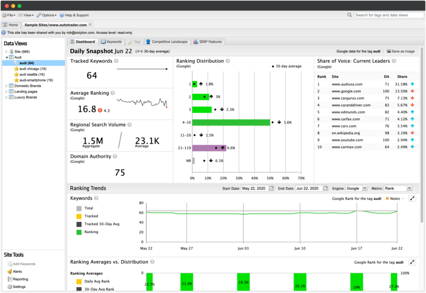Switch to the Competitive Landscape tab
Screen dimensions: 426x293
point(167,42)
